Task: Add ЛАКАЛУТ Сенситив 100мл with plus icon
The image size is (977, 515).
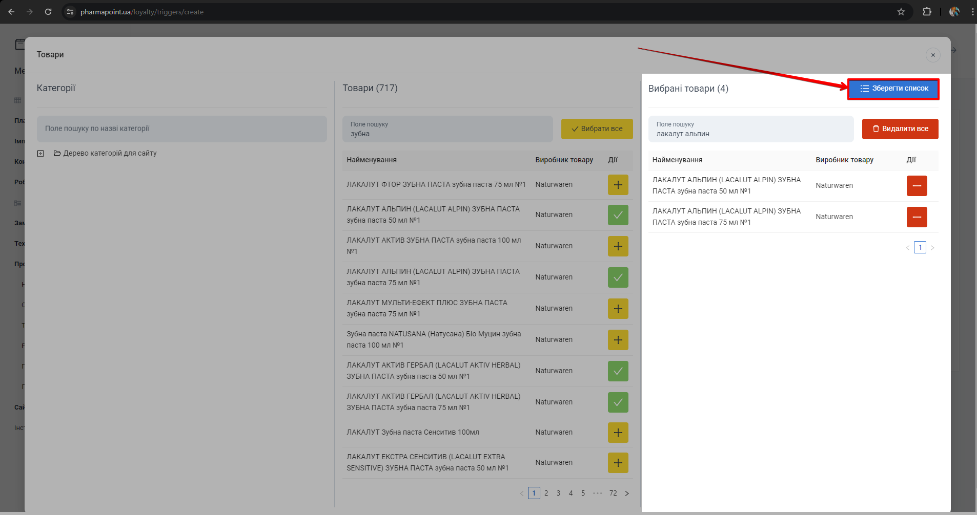Action: pos(618,433)
